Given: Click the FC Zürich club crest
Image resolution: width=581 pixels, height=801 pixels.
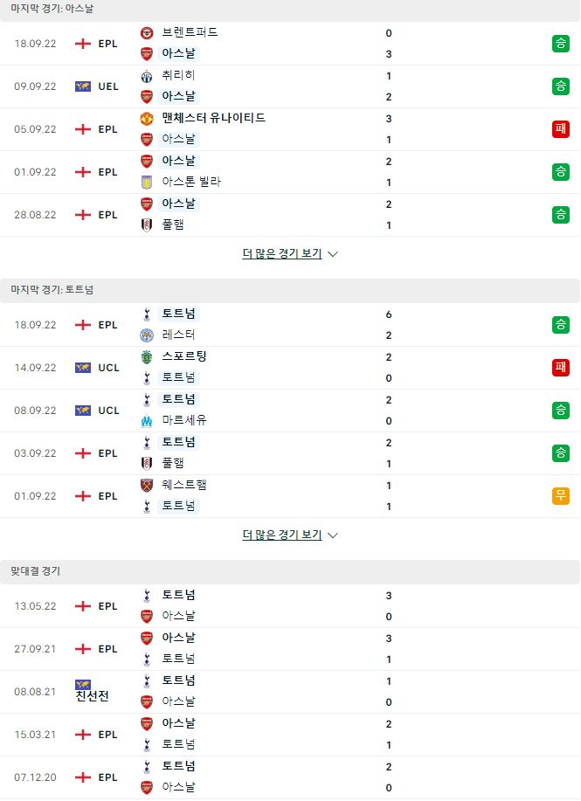Looking at the screenshot, I should [147, 76].
